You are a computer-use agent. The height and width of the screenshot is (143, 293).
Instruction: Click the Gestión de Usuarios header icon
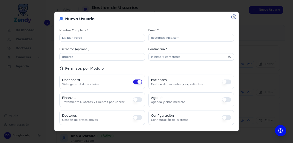click(85, 10)
